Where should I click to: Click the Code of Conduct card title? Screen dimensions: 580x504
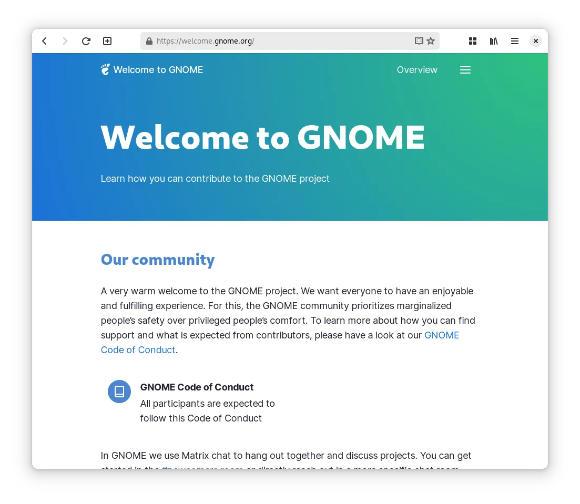[x=197, y=387]
